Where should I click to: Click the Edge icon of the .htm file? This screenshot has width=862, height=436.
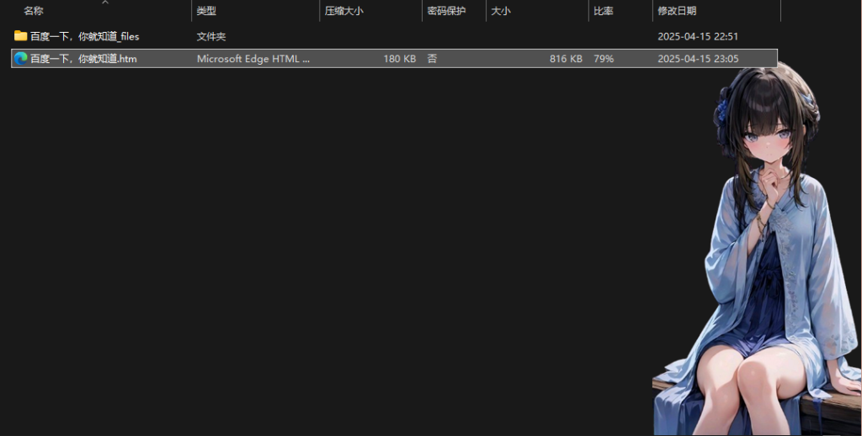(x=20, y=59)
